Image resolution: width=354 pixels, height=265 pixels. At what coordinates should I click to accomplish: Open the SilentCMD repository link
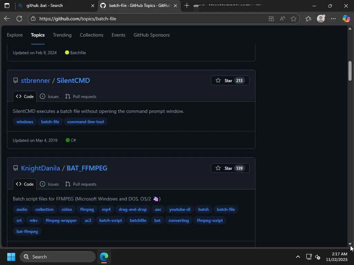click(x=73, y=80)
